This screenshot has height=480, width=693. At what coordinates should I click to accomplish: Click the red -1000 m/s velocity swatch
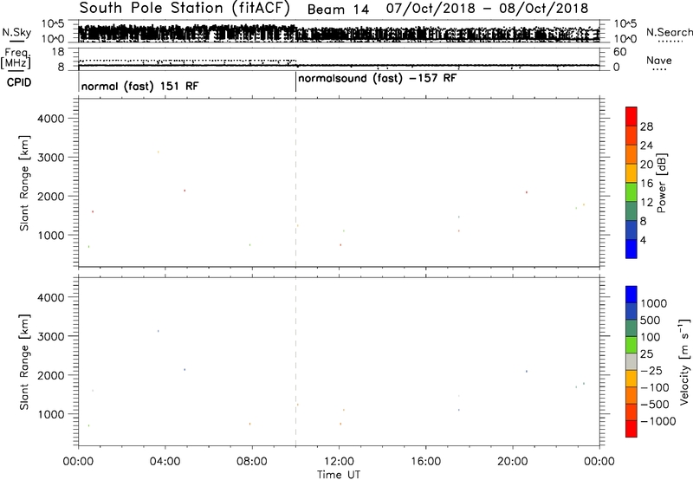click(631, 429)
